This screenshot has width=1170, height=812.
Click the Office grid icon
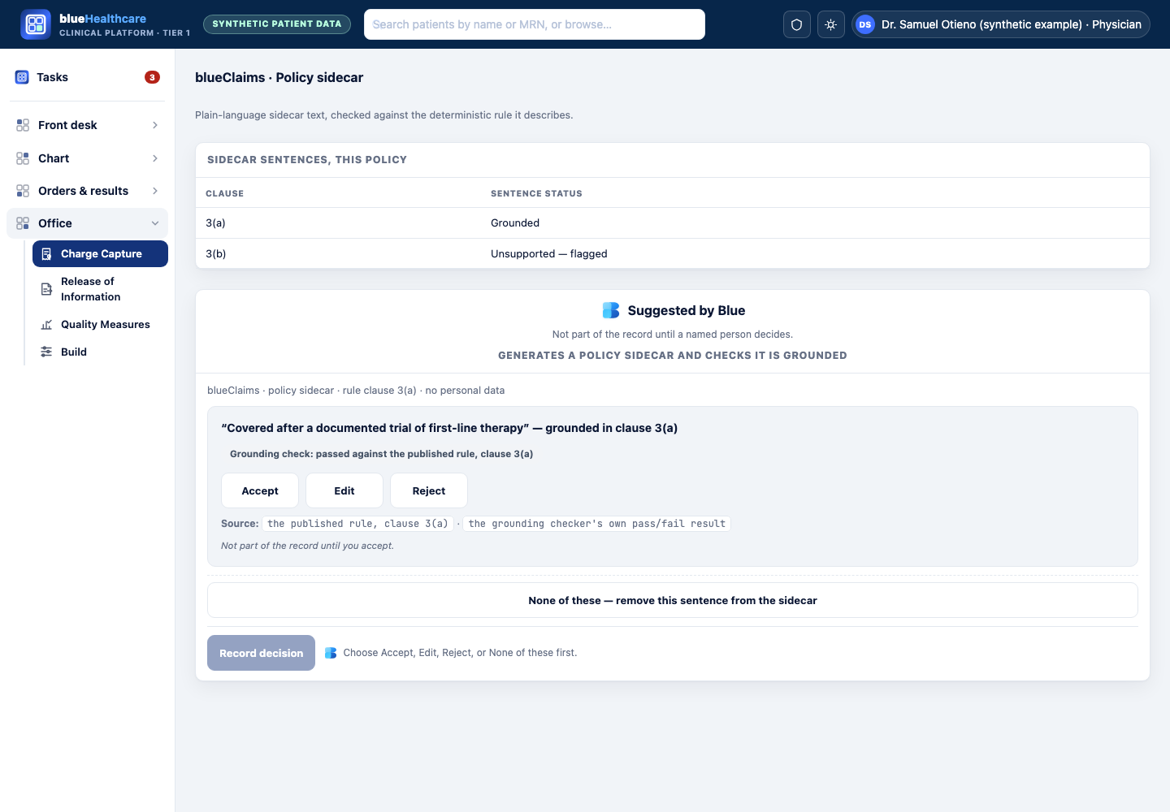point(23,223)
